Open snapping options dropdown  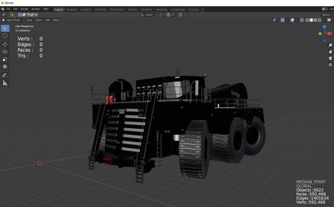[173, 14]
